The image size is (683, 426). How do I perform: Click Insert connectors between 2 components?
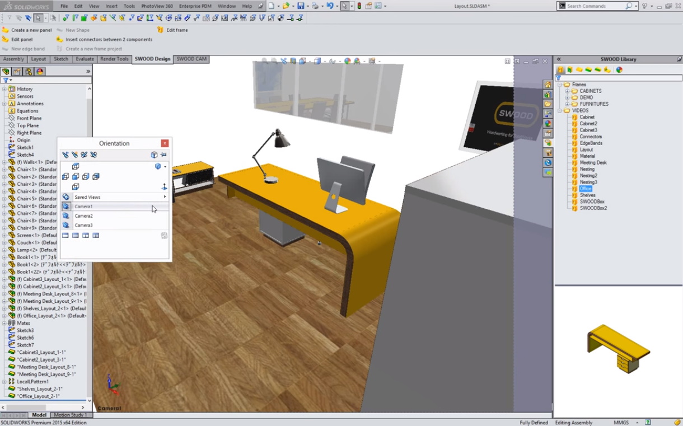109,40
